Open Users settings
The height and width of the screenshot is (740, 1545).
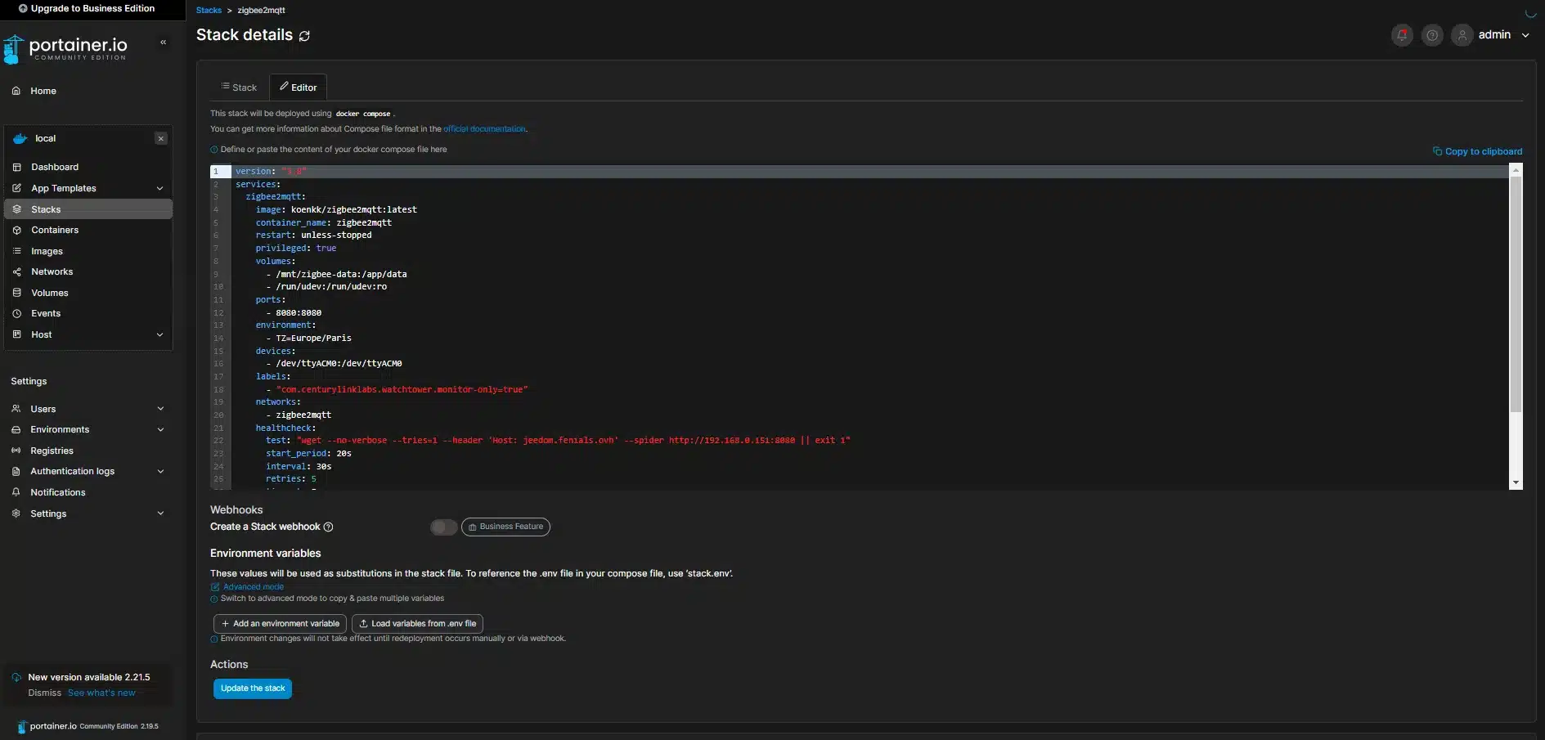click(43, 409)
